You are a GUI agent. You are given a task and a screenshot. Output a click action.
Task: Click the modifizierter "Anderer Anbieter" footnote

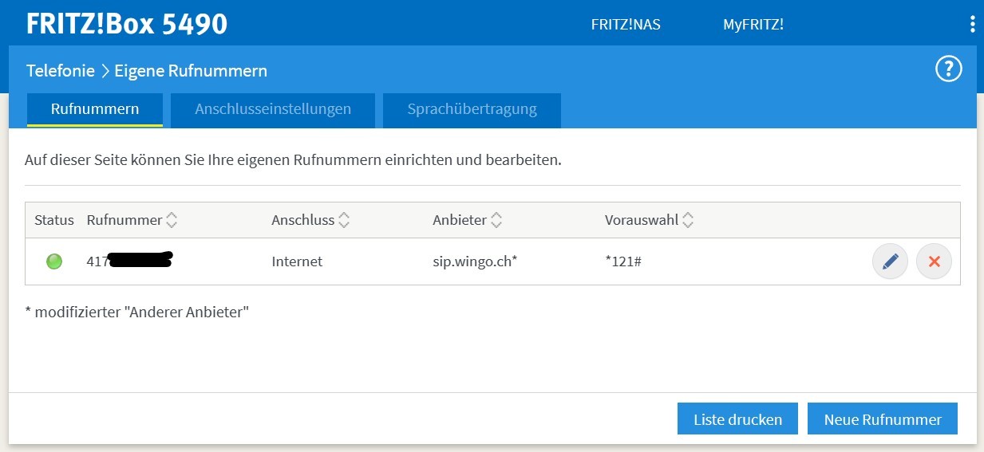click(137, 312)
